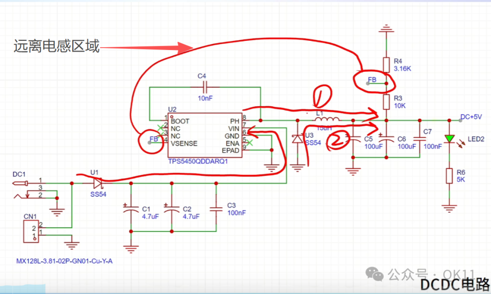Click the U2 designator text

click(172, 109)
